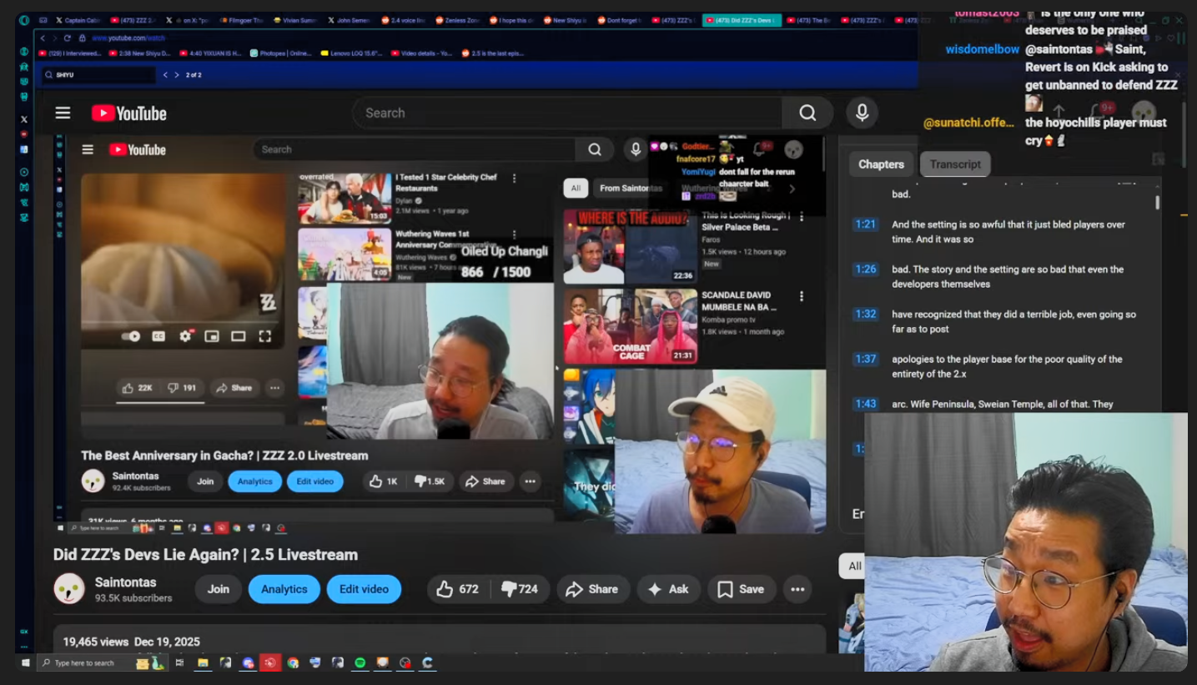This screenshot has width=1197, height=685.
Task: Open the Saintontas avatar next to 93.5K subscribers
Action: [x=69, y=589]
